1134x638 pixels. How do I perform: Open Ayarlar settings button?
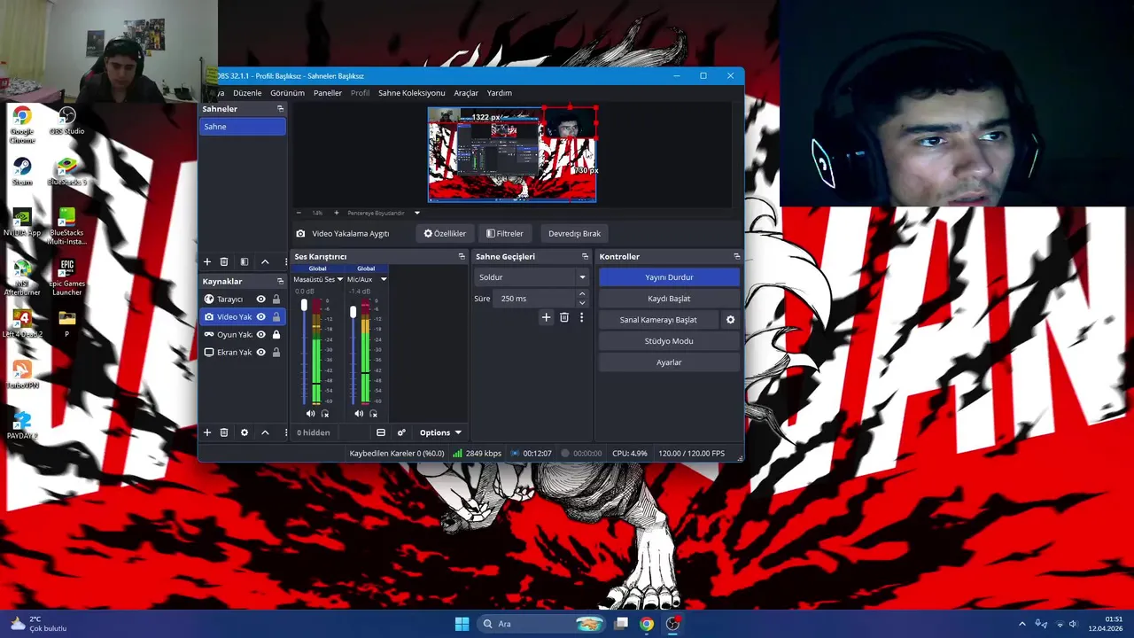pyautogui.click(x=669, y=362)
